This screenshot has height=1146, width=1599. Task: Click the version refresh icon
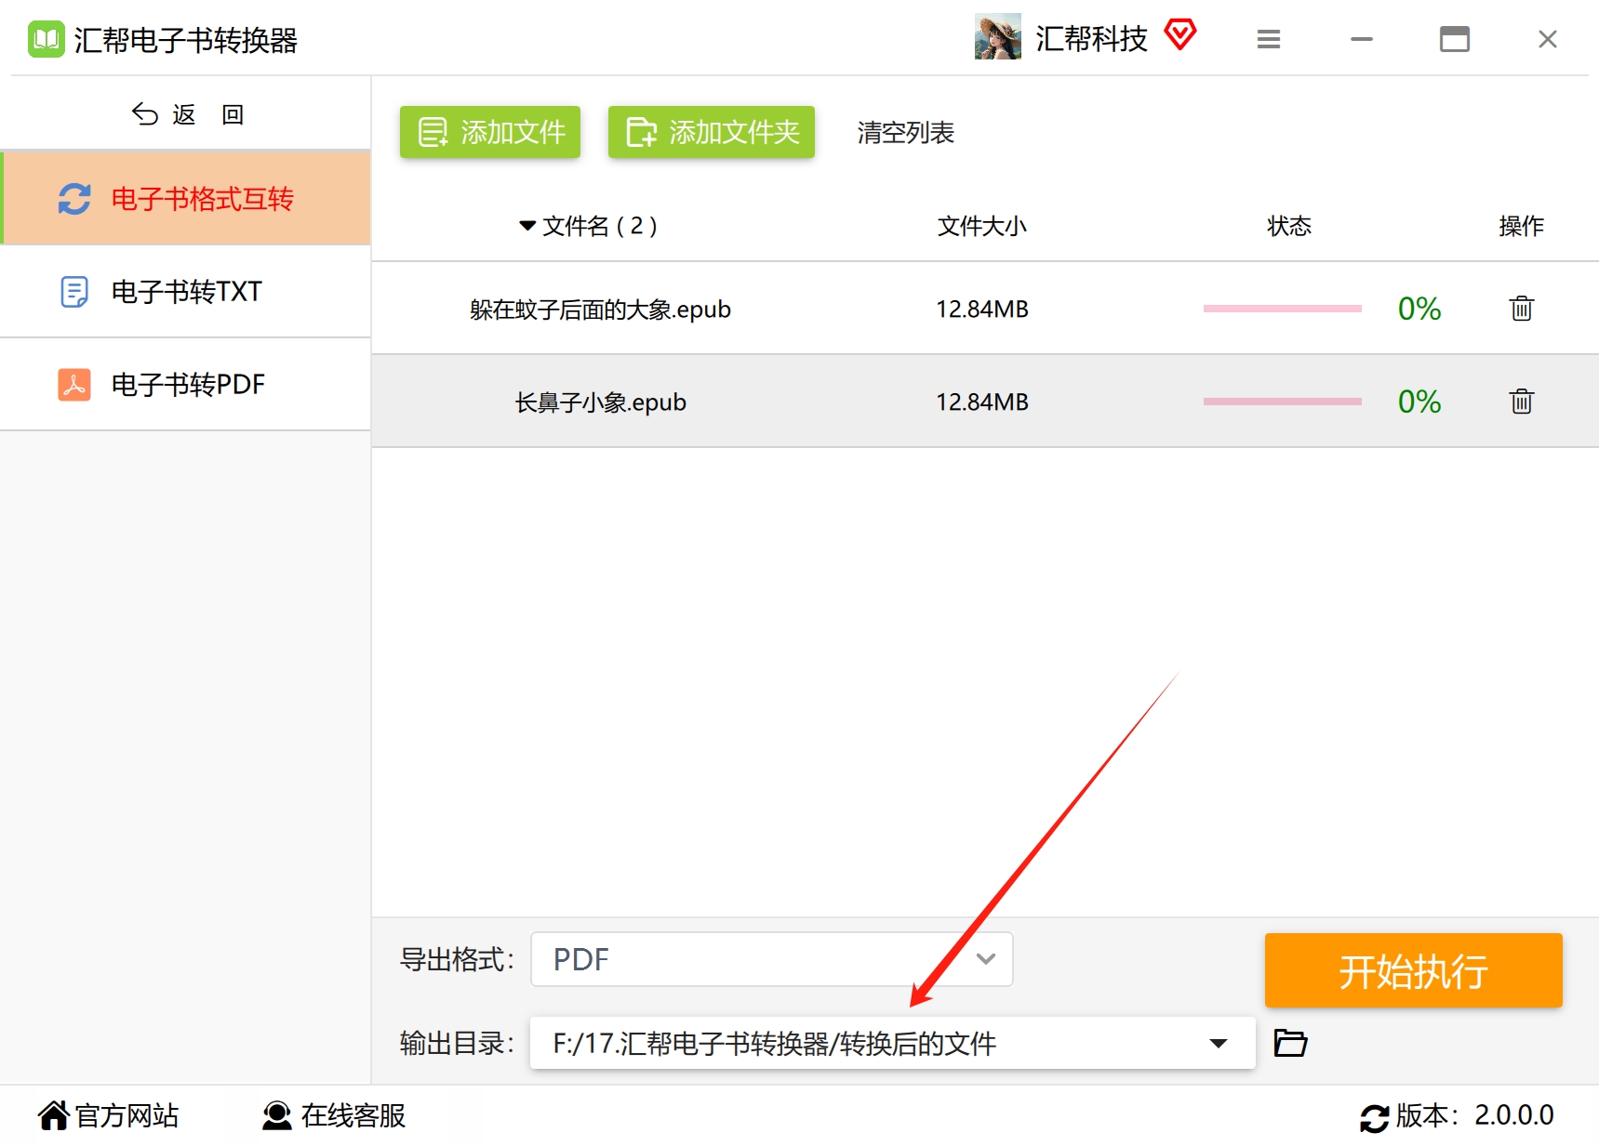pyautogui.click(x=1374, y=1116)
